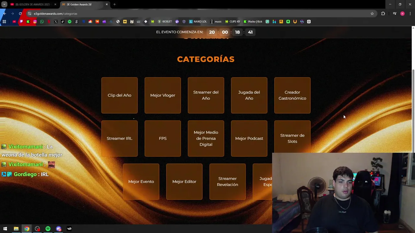Open the NAIKO LOL bookmark
415x233 pixels.
[198, 22]
